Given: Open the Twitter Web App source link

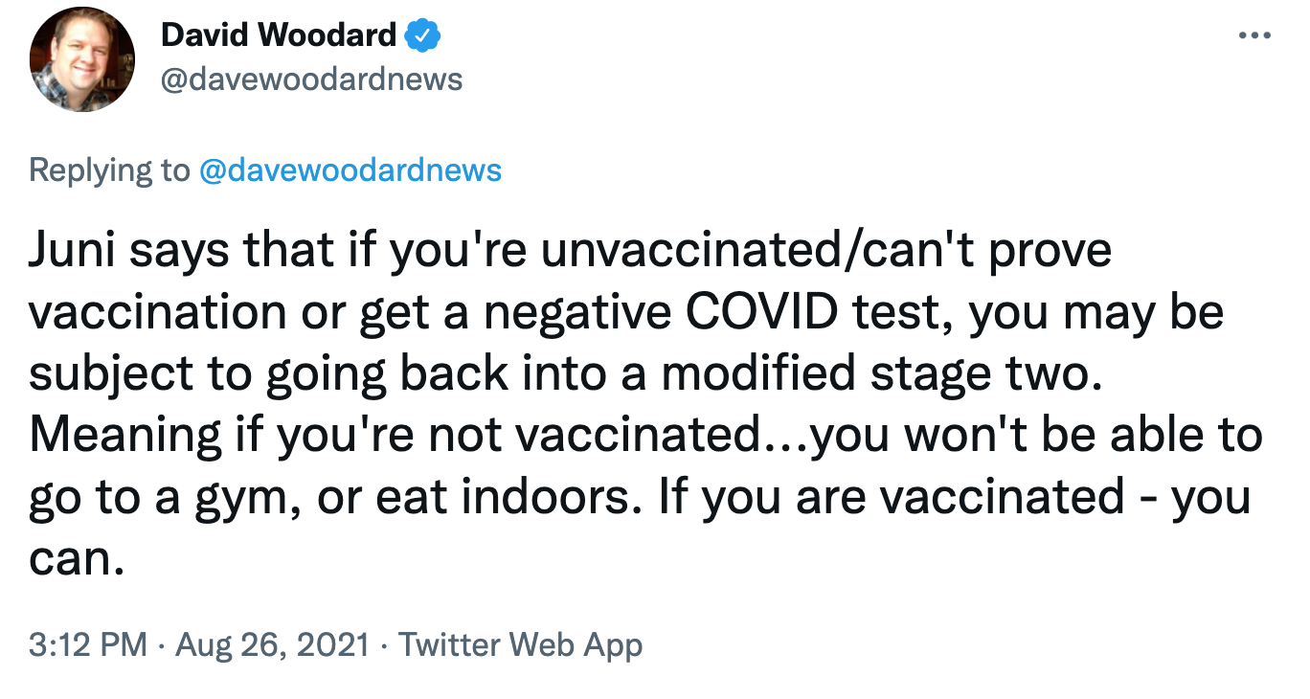Looking at the screenshot, I should pos(520,644).
